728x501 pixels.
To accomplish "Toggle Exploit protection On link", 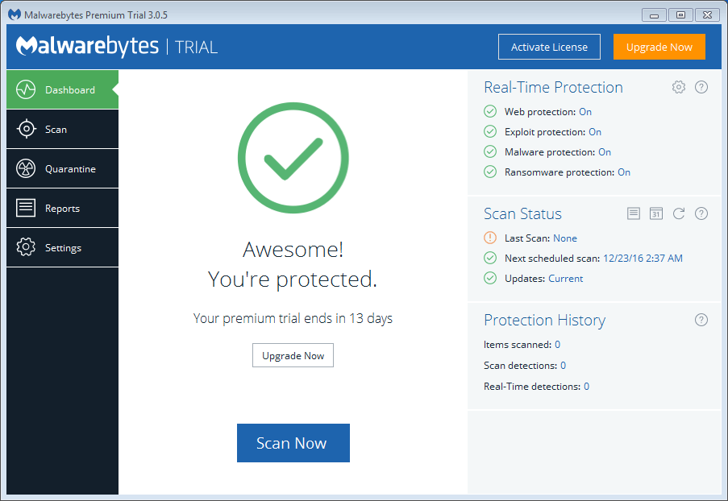I will (x=595, y=132).
